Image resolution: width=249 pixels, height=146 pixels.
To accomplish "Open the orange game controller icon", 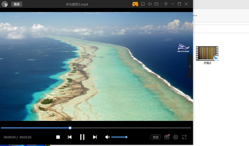I will pyautogui.click(x=135, y=4).
